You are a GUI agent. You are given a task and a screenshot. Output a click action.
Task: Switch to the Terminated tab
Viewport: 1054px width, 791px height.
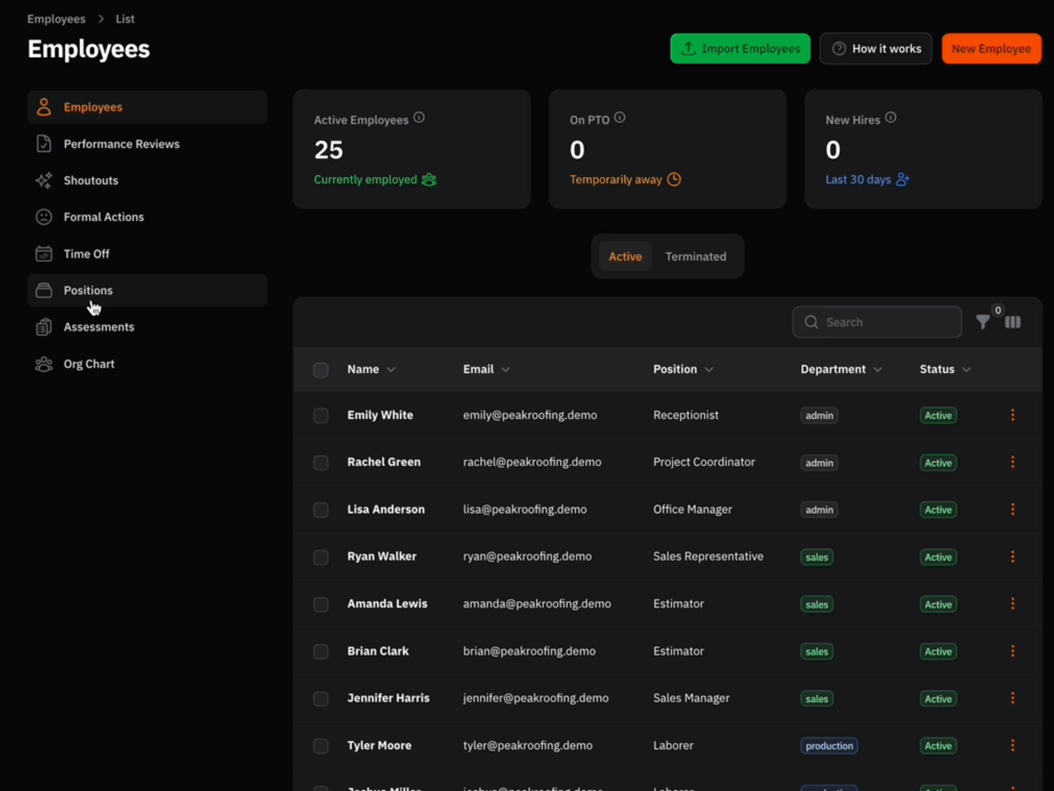point(695,256)
